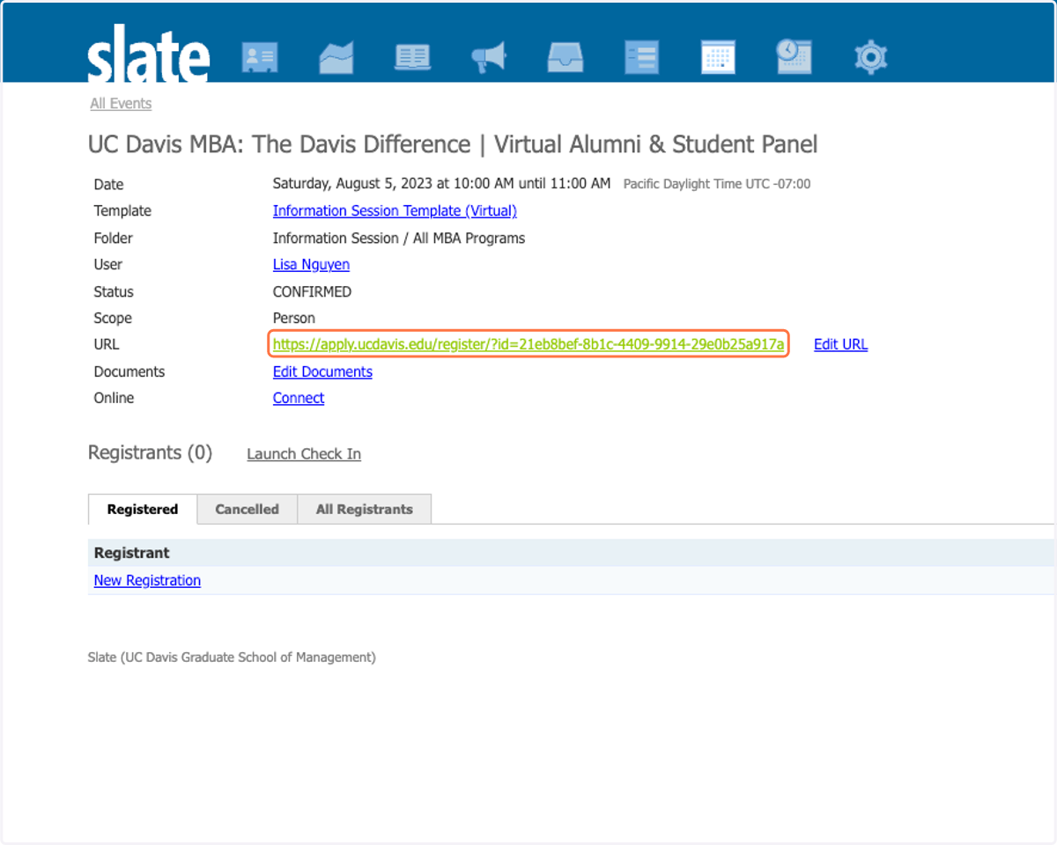The height and width of the screenshot is (845, 1057).
Task: Open the Deliver megaphone icon
Action: tap(489, 58)
